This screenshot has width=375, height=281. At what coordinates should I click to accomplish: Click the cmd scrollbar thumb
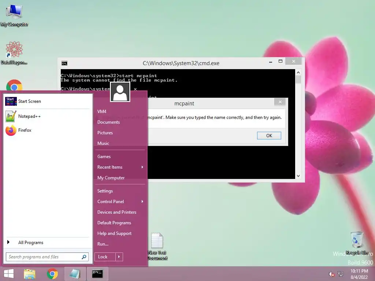point(298,79)
